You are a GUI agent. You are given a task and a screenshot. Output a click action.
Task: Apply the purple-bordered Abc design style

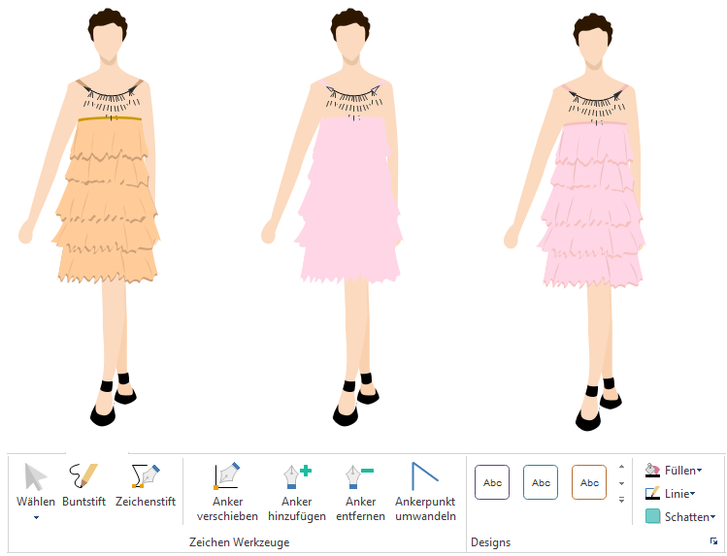tap(492, 482)
